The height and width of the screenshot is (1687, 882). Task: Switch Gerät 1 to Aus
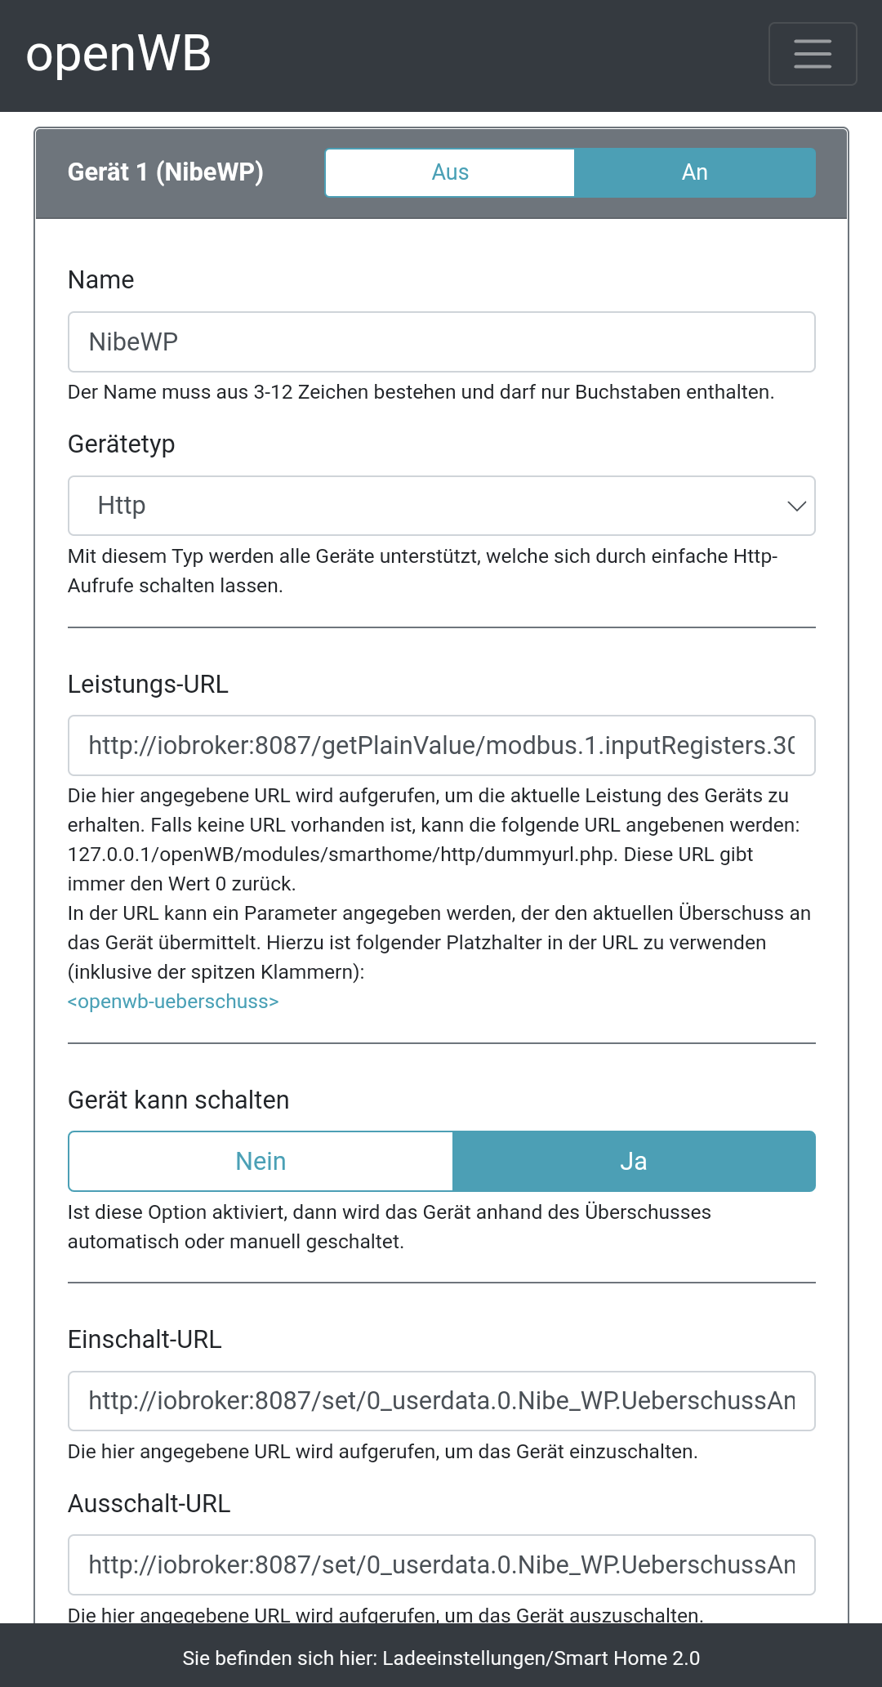[450, 172]
